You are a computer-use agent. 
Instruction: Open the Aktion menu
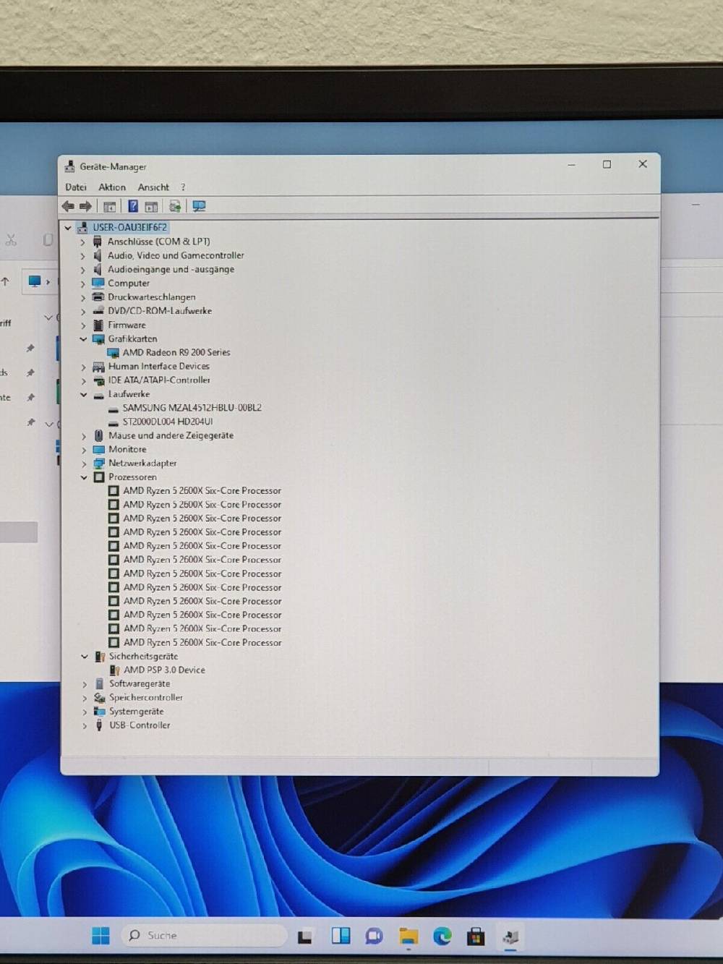112,187
